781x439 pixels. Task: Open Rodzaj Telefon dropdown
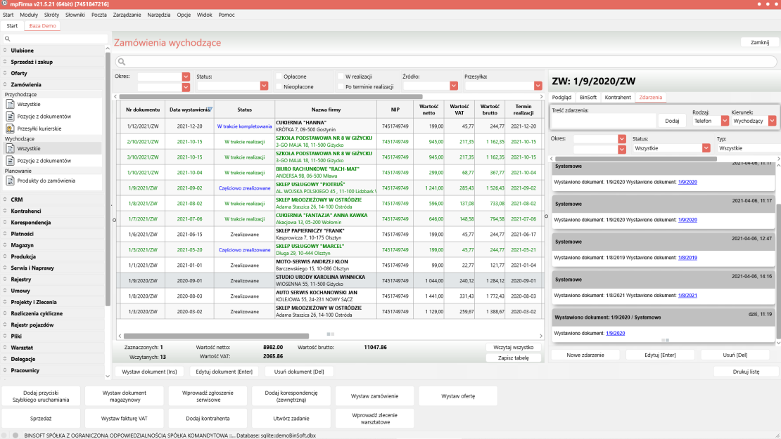(725, 121)
